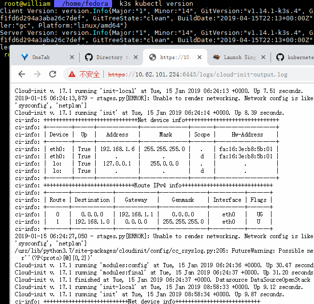
Task: Click the 'Interface' column header
Action: (228, 200)
